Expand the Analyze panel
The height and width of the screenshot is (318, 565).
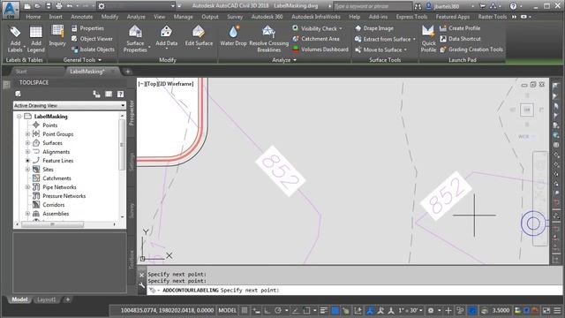click(x=284, y=60)
